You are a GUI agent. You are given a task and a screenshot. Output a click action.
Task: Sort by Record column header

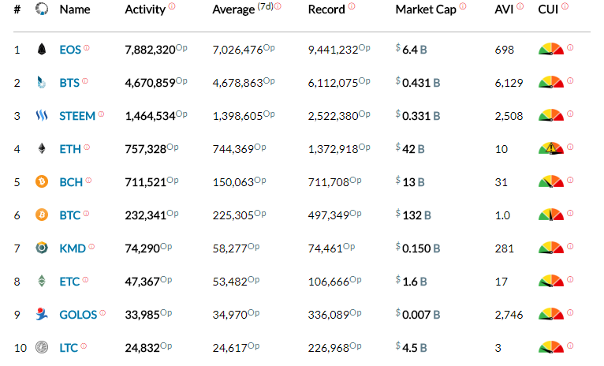click(326, 9)
